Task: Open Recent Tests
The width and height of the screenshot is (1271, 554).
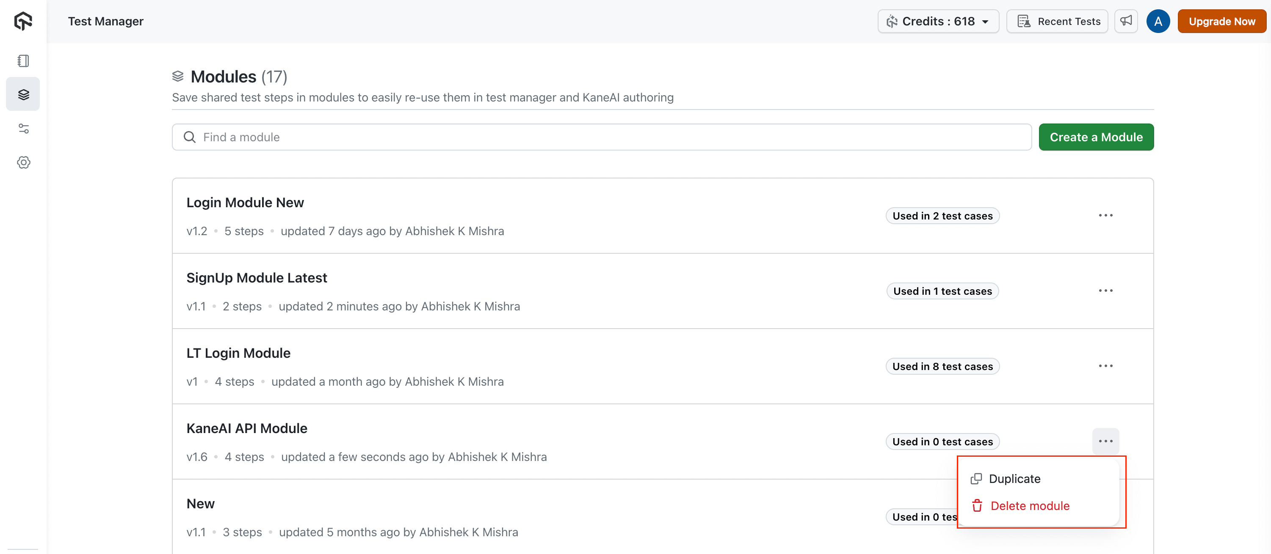Action: coord(1057,21)
